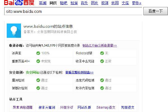Click green check beside 被篡改检测
This screenshot has width=168, height=112.
38,88
